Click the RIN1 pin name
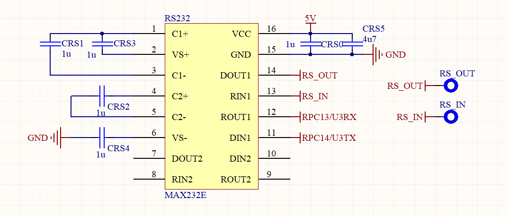The width and height of the screenshot is (508, 216). (240, 96)
